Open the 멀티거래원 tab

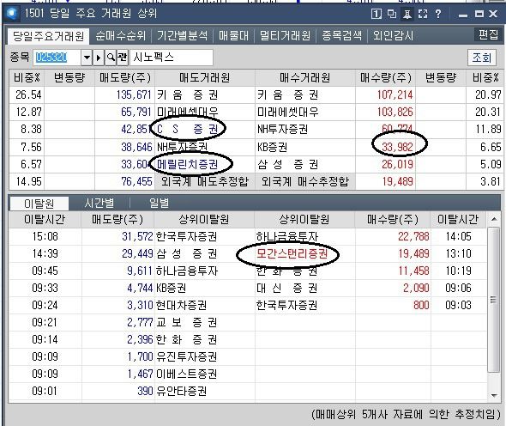pyautogui.click(x=286, y=35)
